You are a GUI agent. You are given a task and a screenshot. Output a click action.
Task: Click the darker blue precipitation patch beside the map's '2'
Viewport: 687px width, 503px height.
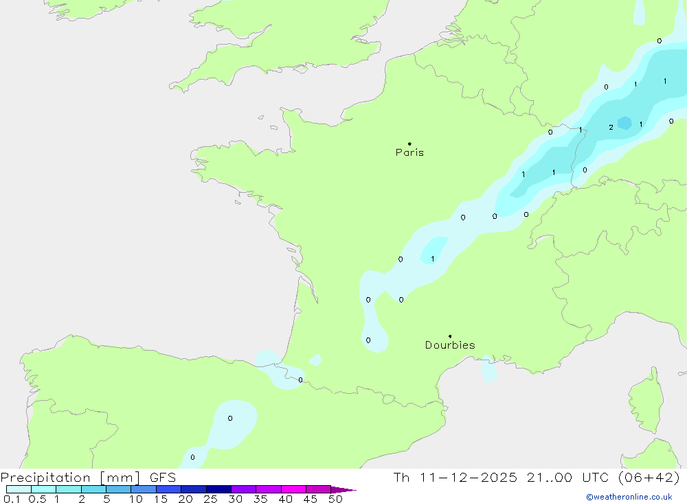point(624,123)
